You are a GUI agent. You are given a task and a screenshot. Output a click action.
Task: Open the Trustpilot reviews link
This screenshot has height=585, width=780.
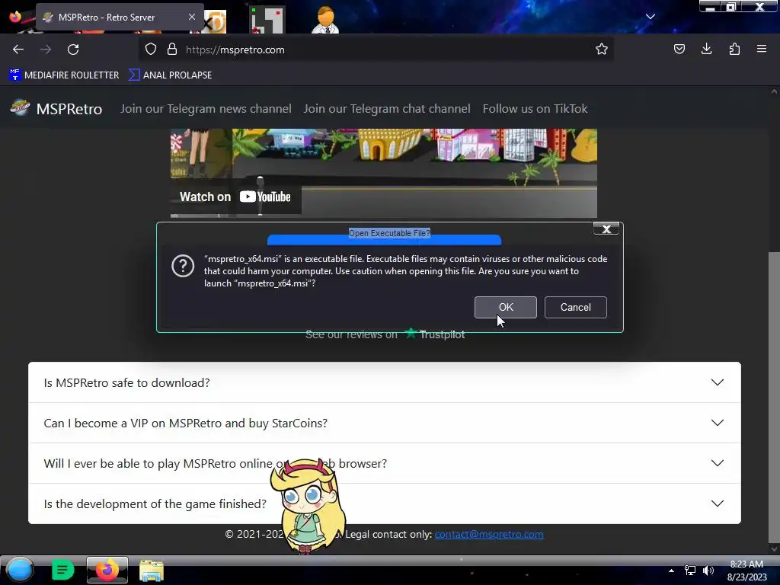tap(385, 335)
